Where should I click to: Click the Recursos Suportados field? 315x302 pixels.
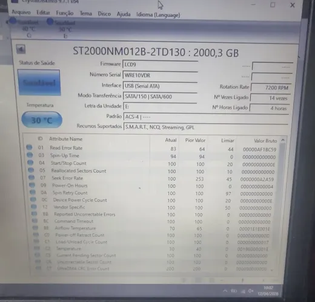(206, 127)
